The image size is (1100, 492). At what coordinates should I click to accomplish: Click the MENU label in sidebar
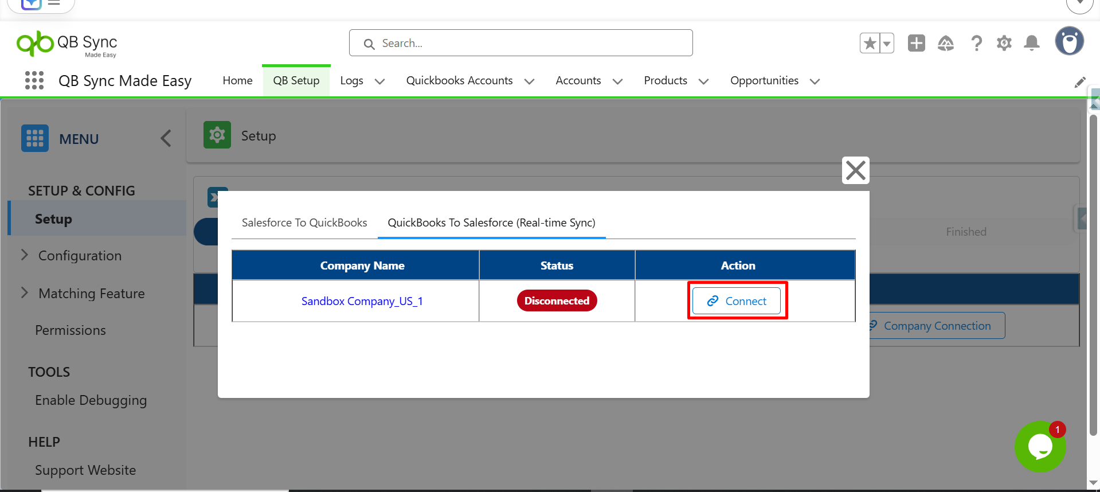[x=79, y=139]
